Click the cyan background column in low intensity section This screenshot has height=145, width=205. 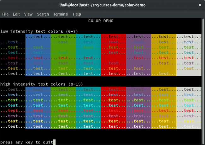88,55
